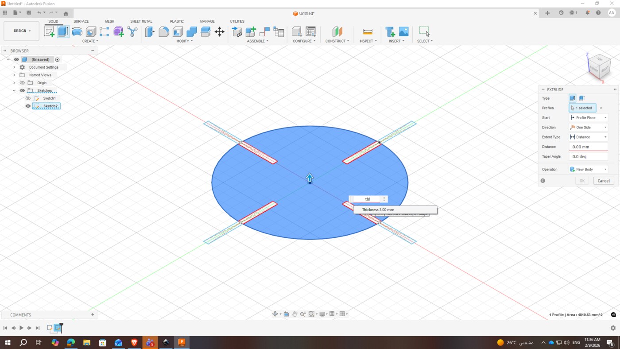The height and width of the screenshot is (349, 620).
Task: Cancel the Extrude dialog
Action: pos(604,181)
